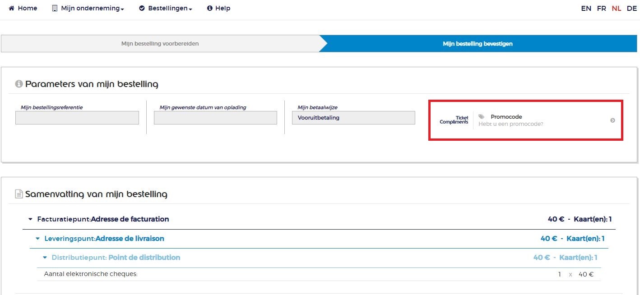Select Mijn bestelling bevestigen step
The width and height of the screenshot is (640, 295).
(x=478, y=44)
